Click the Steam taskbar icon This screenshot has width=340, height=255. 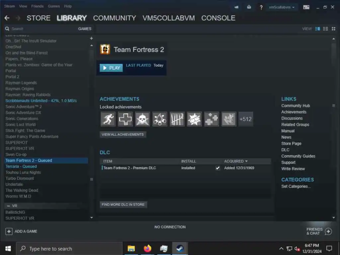[180, 248]
